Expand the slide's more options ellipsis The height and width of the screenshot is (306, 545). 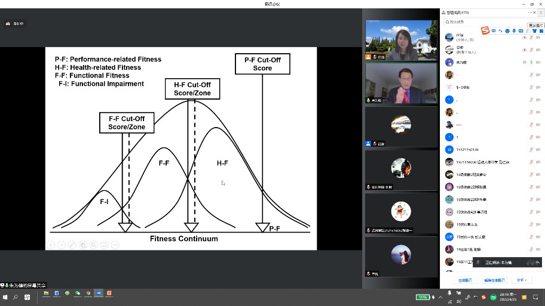click(x=115, y=245)
